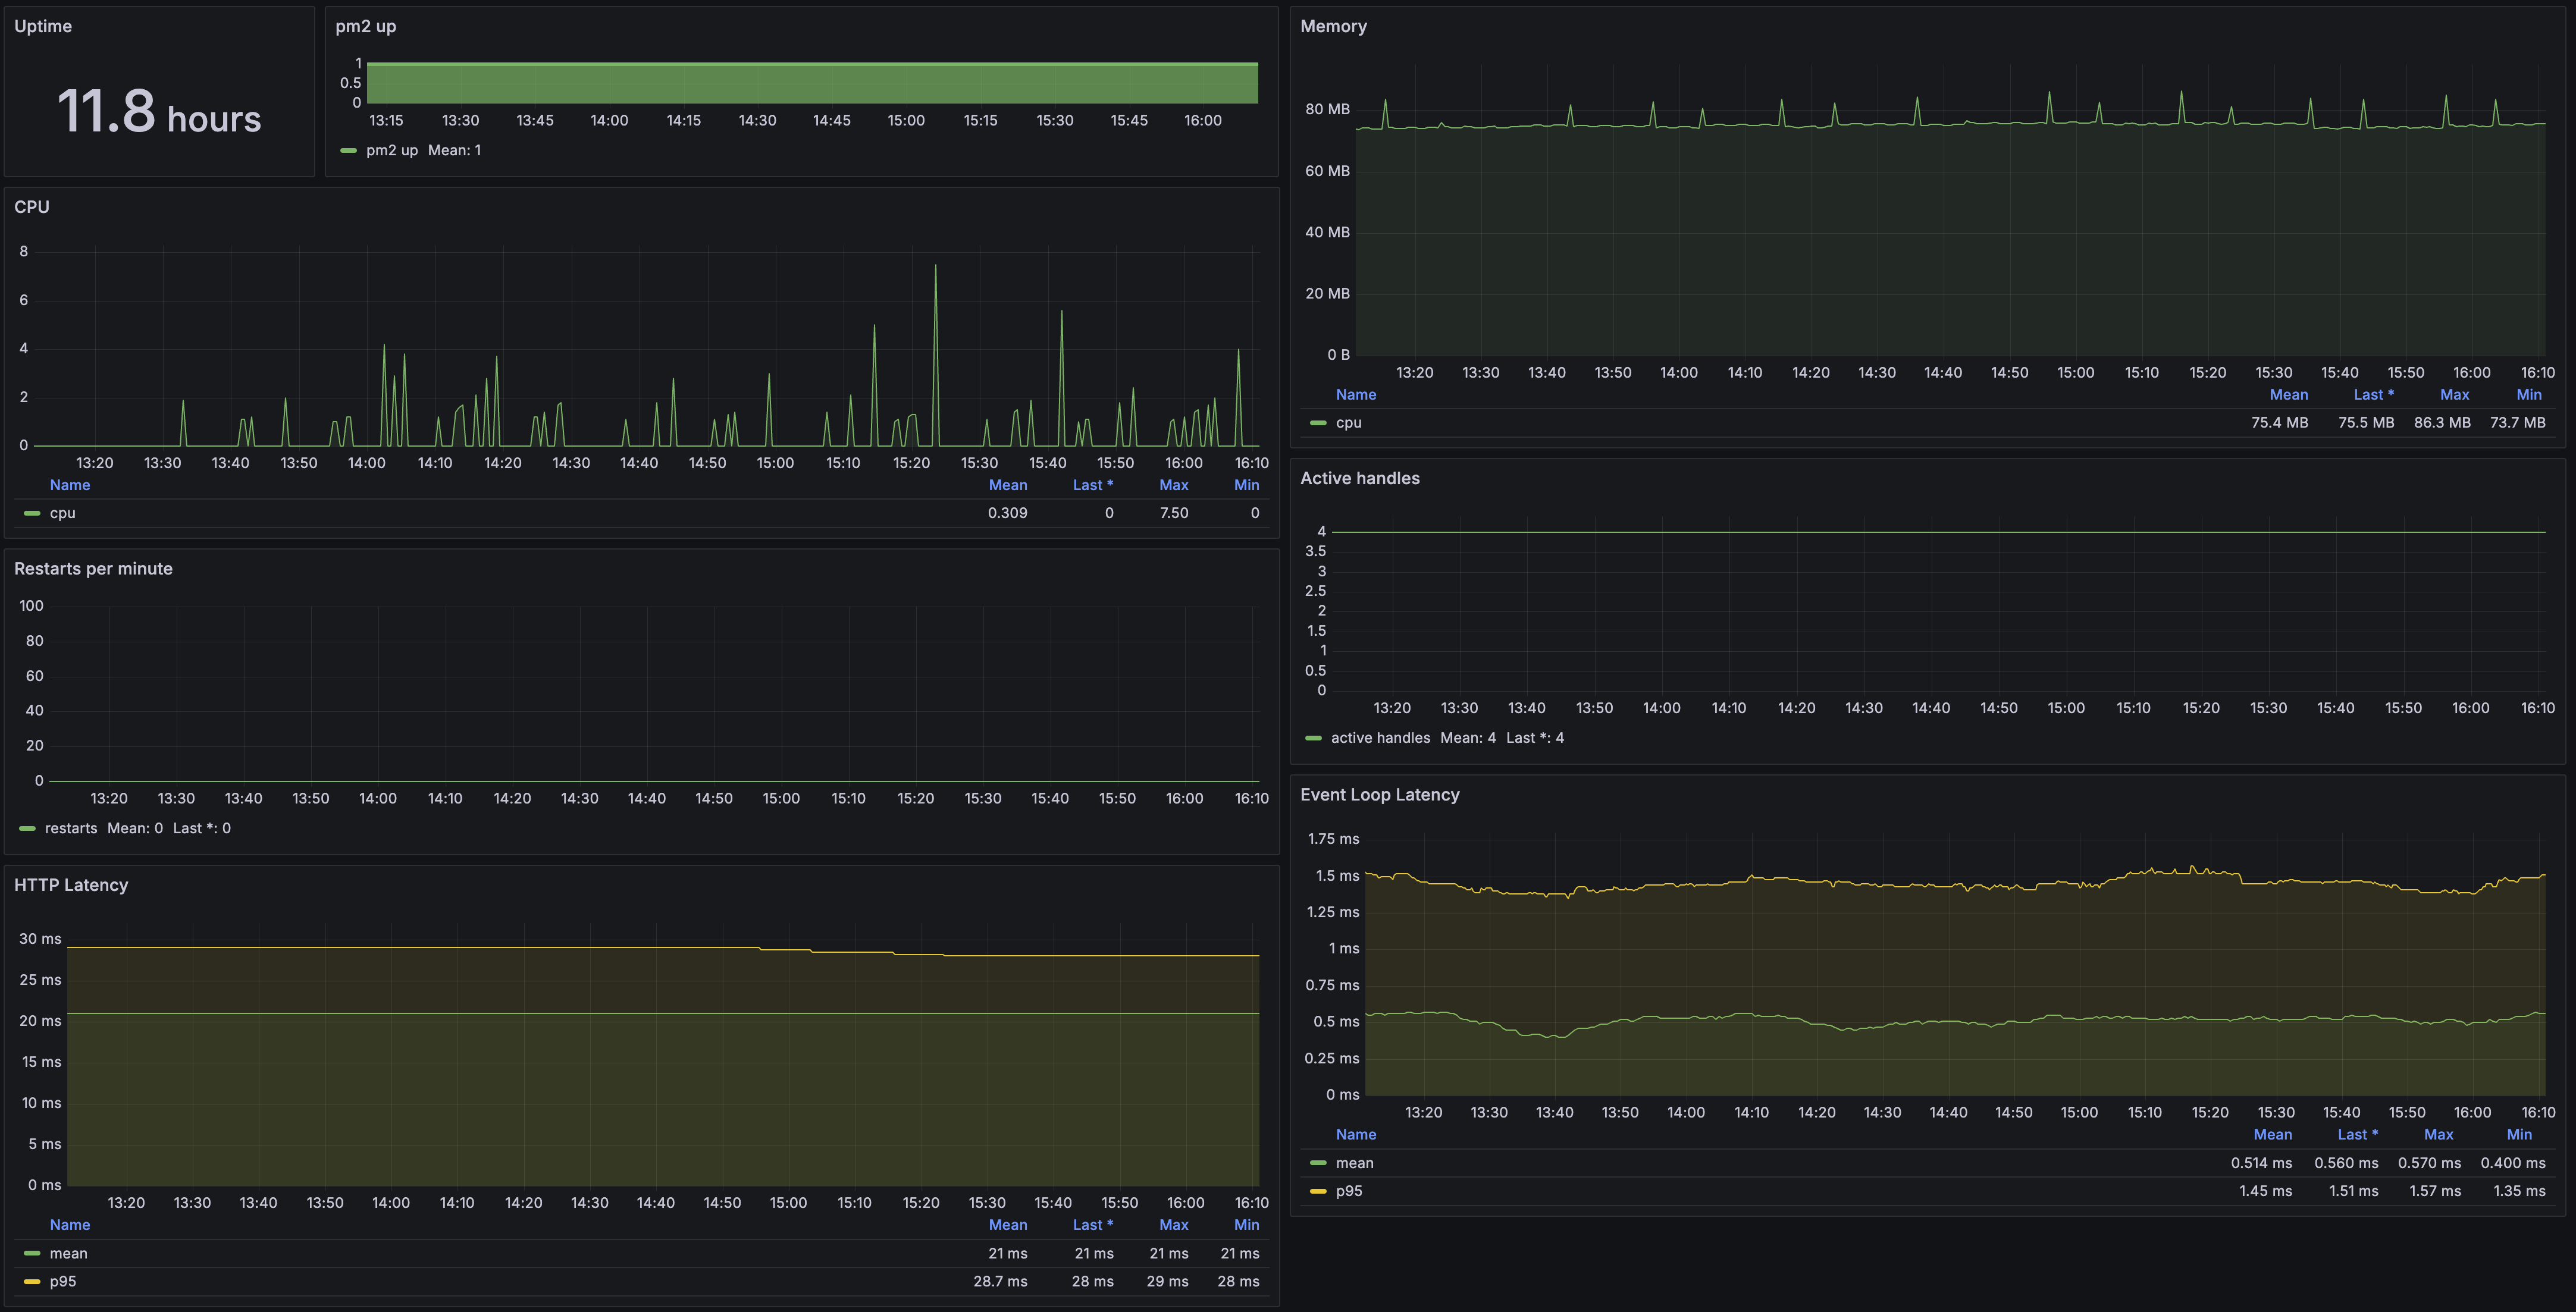This screenshot has width=2576, height=1312.
Task: Click Memory Max value 86.3 MB
Action: click(2442, 423)
